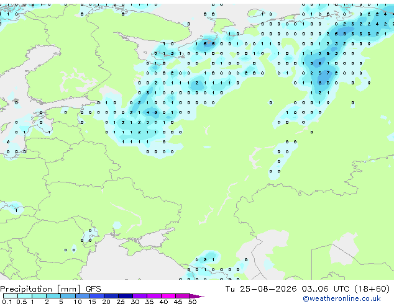Select the 0.5–1 mm legend color box
This screenshot has height=304, width=394.
click(x=25, y=296)
